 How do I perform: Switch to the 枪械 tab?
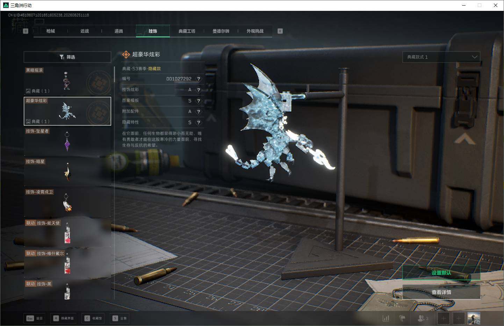click(x=51, y=31)
